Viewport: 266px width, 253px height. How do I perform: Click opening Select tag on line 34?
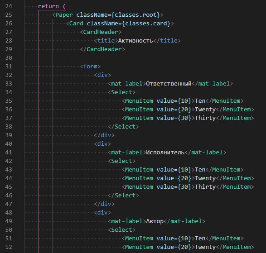click(121, 92)
